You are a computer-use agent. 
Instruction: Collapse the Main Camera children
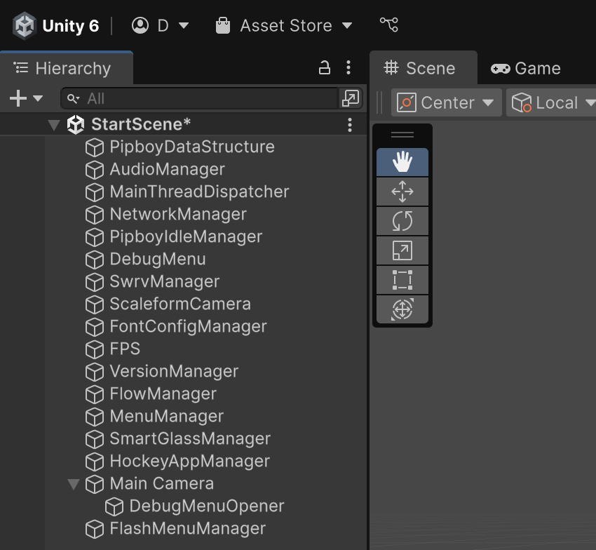[x=74, y=484]
